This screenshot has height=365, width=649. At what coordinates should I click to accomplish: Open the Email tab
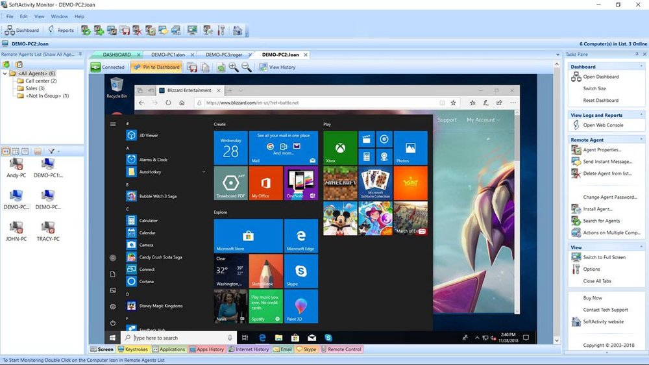283,349
